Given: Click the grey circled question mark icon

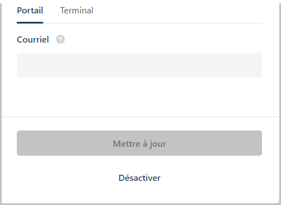Looking at the screenshot, I should 60,39.
